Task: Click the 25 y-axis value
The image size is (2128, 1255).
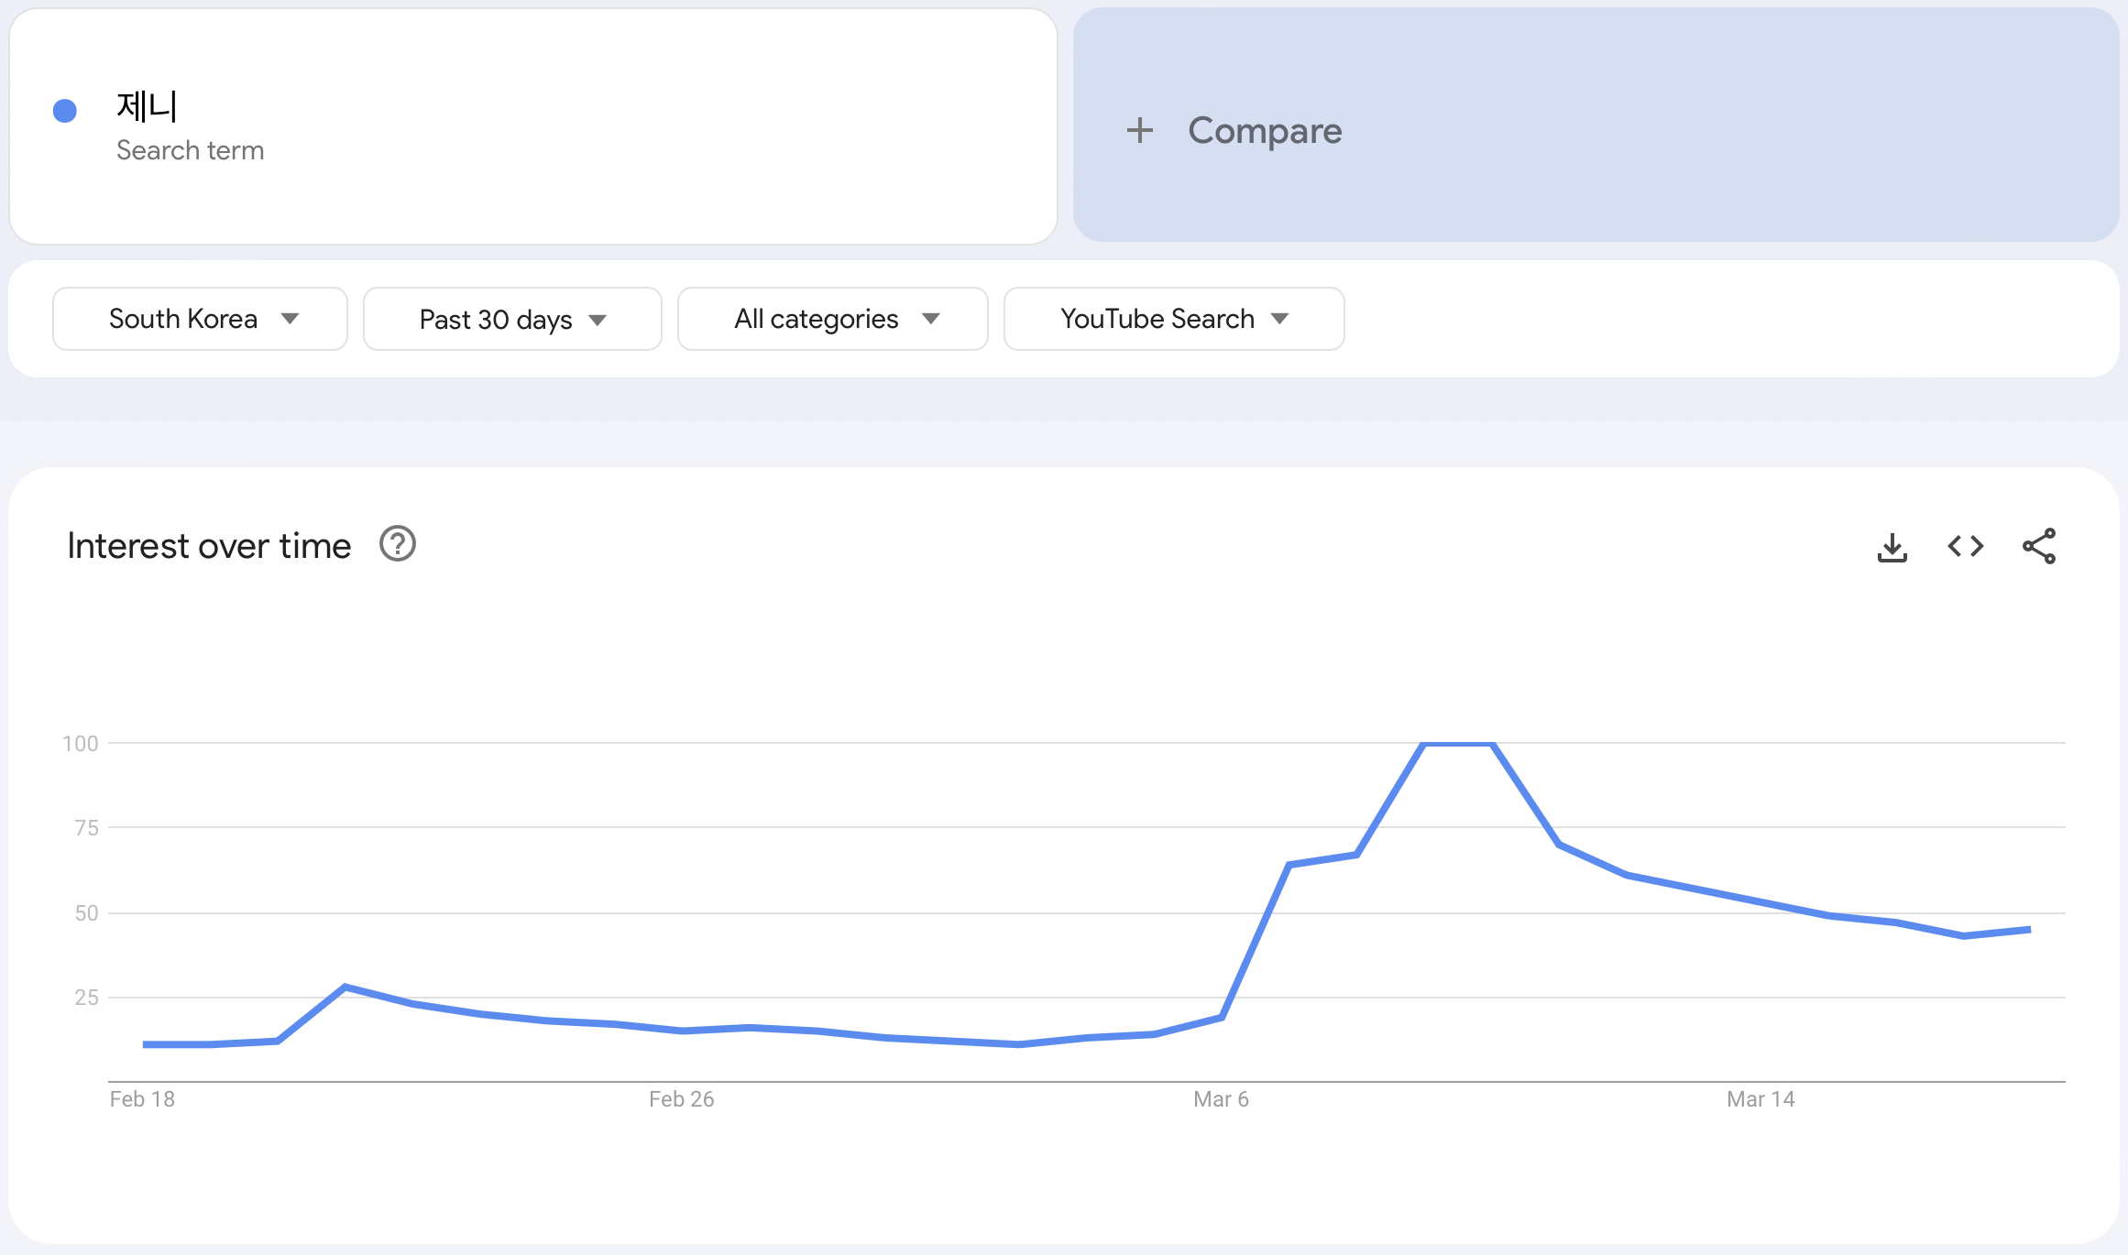Action: click(x=86, y=998)
